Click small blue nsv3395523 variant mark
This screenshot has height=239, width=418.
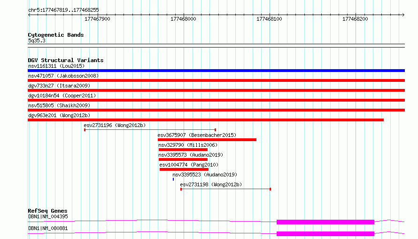(x=173, y=179)
